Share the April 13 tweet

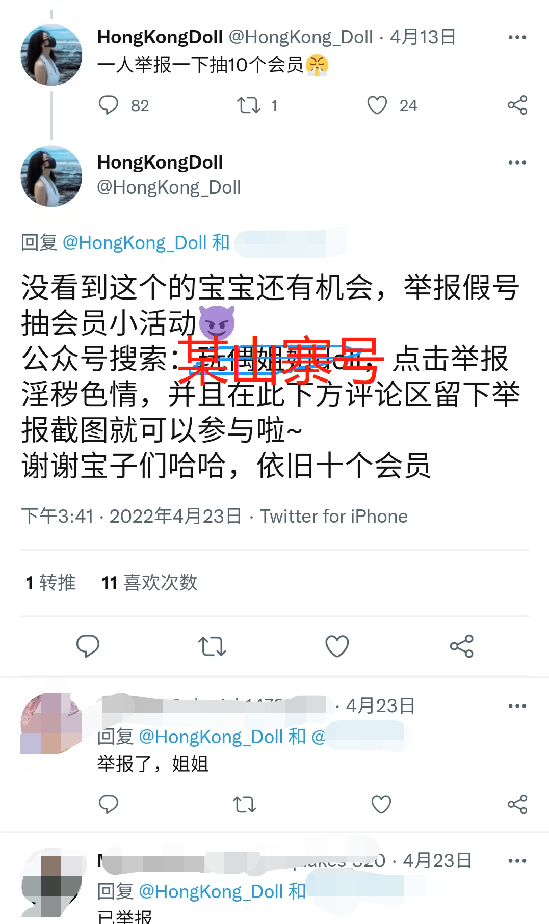click(517, 105)
